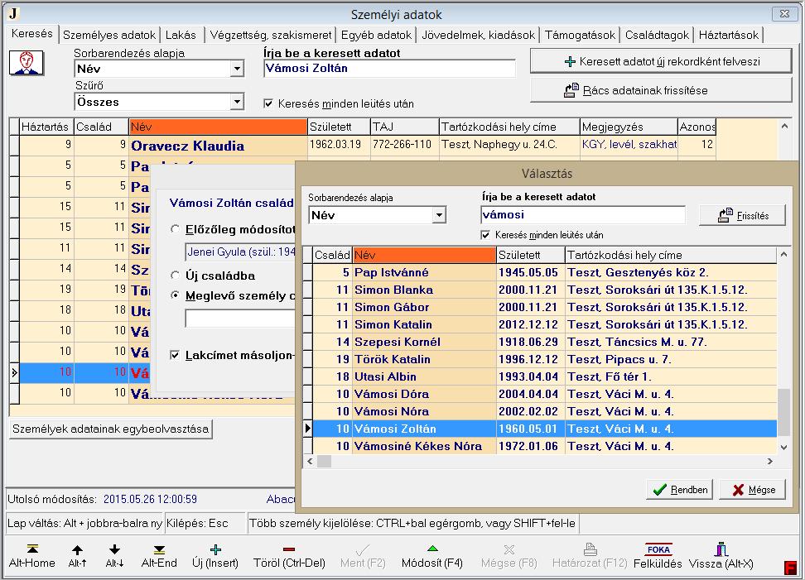Image resolution: width=805 pixels, height=580 pixels.
Task: Refresh grid with Rács adatainak frissítése
Action: (661, 90)
